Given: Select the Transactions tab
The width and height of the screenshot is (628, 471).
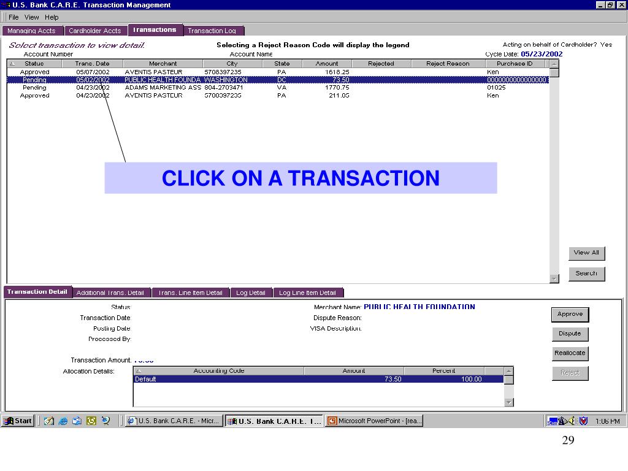Looking at the screenshot, I should click(x=155, y=29).
